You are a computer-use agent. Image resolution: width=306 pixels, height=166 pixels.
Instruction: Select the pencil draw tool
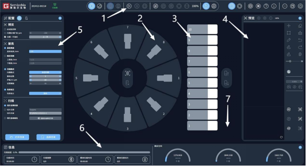pyautogui.click(x=289, y=40)
